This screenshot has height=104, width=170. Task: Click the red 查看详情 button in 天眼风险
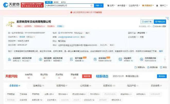pyautogui.click(x=87, y=76)
